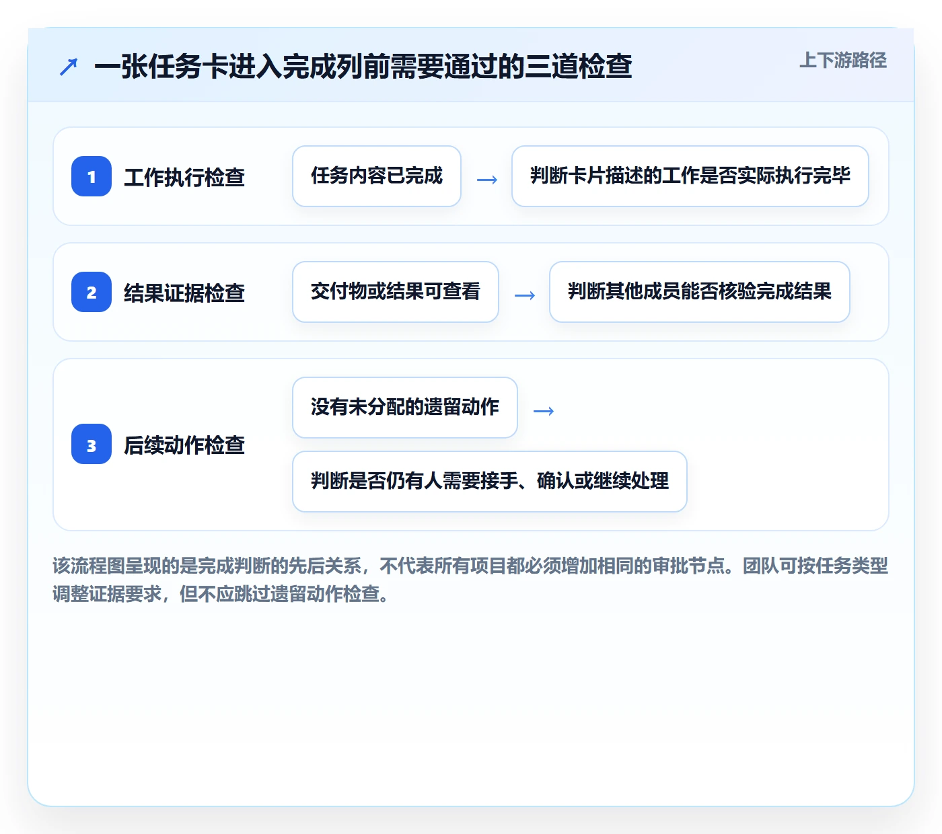
Task: Click the footer note starting with 该流程图呈现的是
Action: pyautogui.click(x=470, y=580)
